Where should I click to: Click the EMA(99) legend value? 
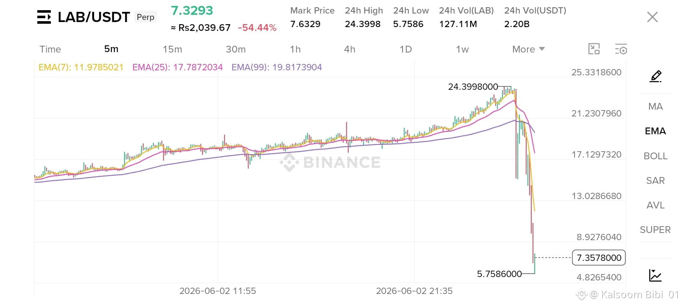(277, 67)
